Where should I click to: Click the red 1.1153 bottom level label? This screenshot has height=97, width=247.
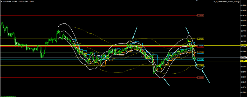tap(201, 77)
